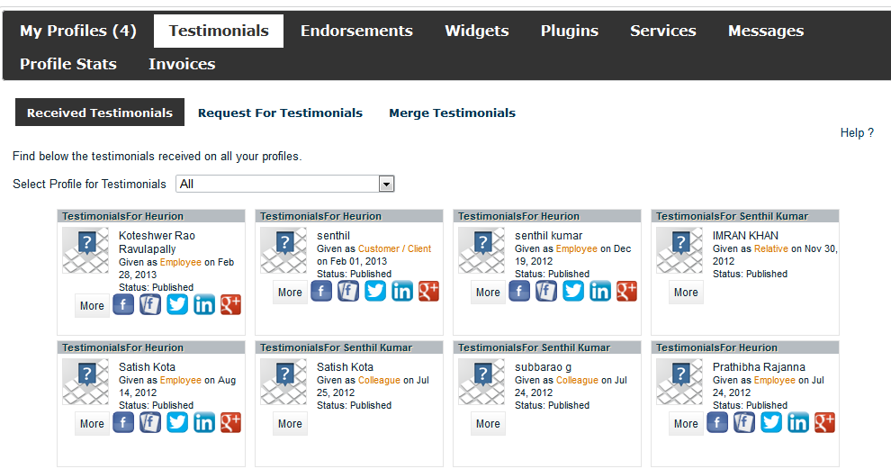Open the Widgets tab

[x=477, y=31]
